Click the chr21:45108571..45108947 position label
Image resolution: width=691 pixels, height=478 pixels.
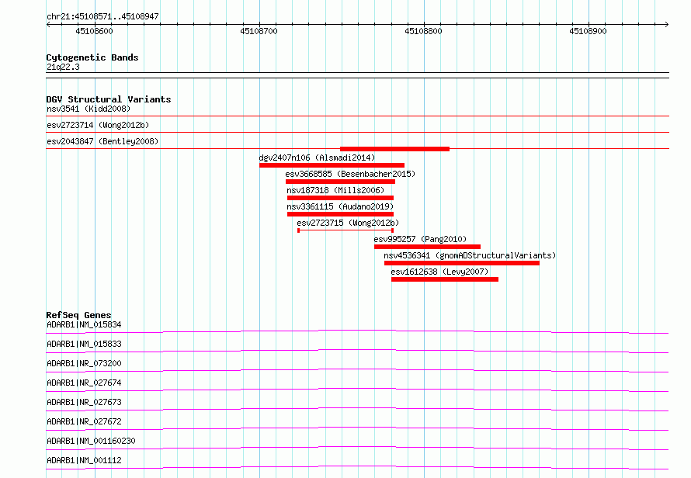102,16
